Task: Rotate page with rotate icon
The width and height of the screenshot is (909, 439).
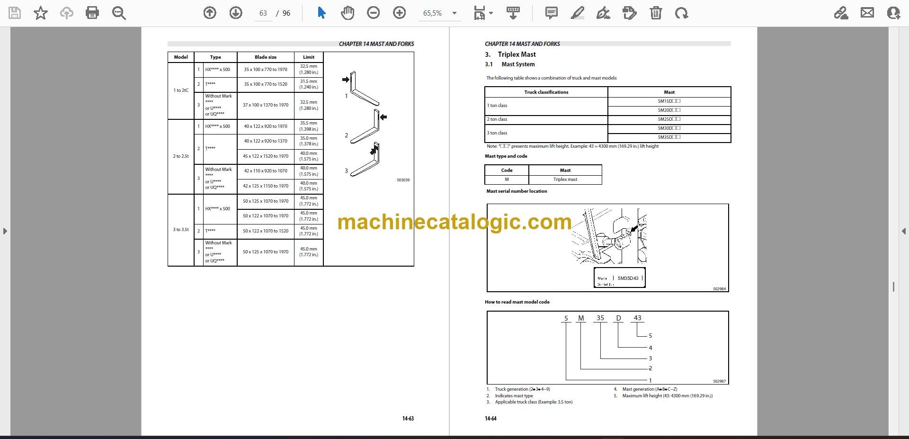Action: pyautogui.click(x=682, y=13)
